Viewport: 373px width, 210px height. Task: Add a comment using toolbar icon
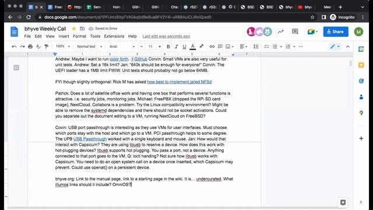tap(220, 47)
